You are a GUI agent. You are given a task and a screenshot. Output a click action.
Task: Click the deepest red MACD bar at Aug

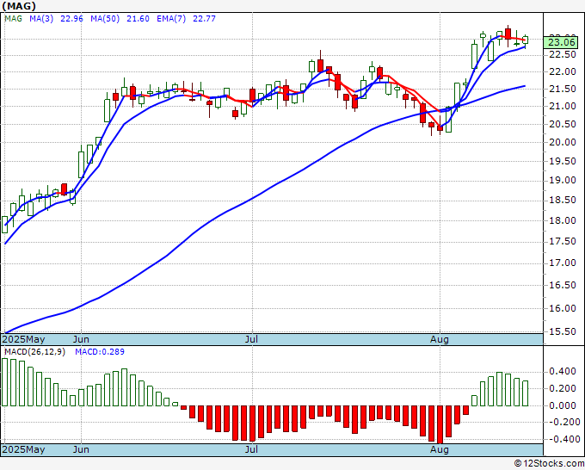[x=440, y=424]
